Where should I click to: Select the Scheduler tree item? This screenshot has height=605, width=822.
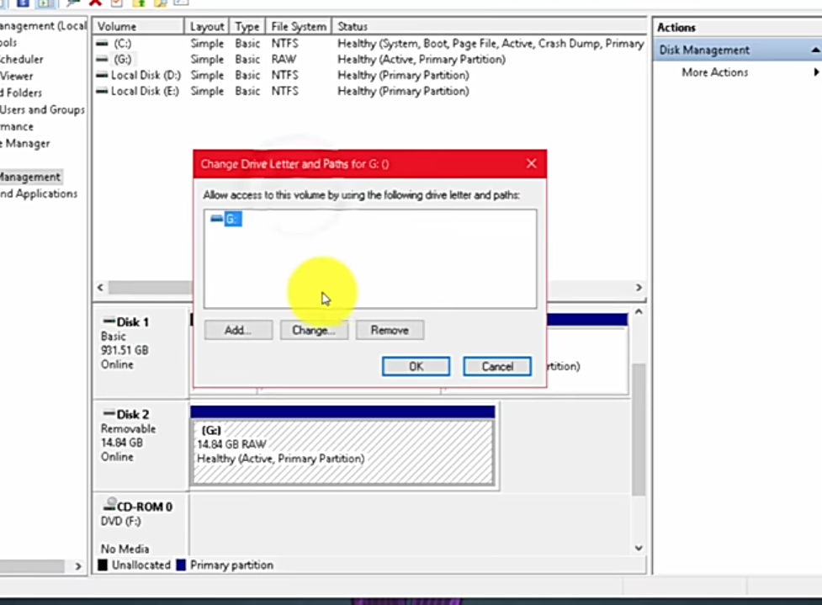tap(22, 60)
